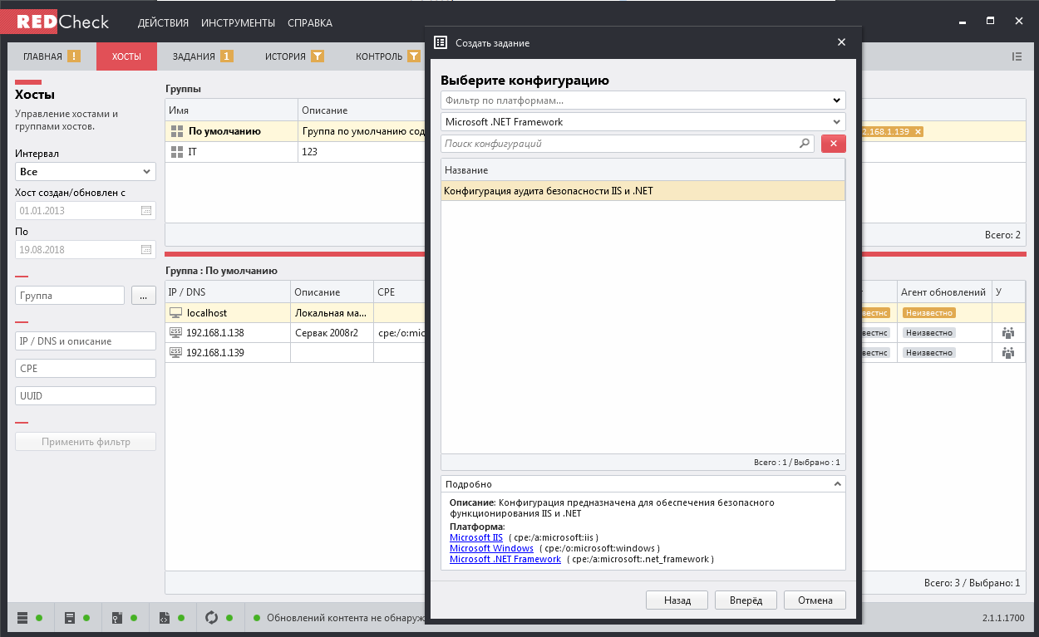The height and width of the screenshot is (637, 1039).
Task: Open calendar for the По end date
Action: [146, 250]
